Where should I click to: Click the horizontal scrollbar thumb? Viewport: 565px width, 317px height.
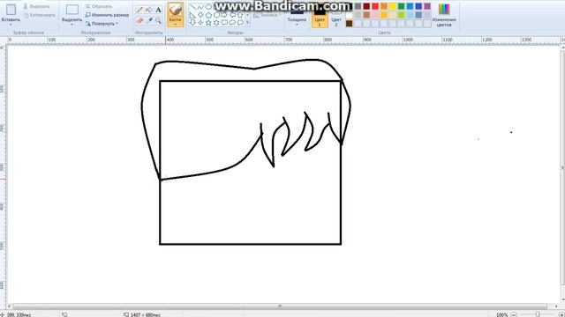tap(280, 306)
